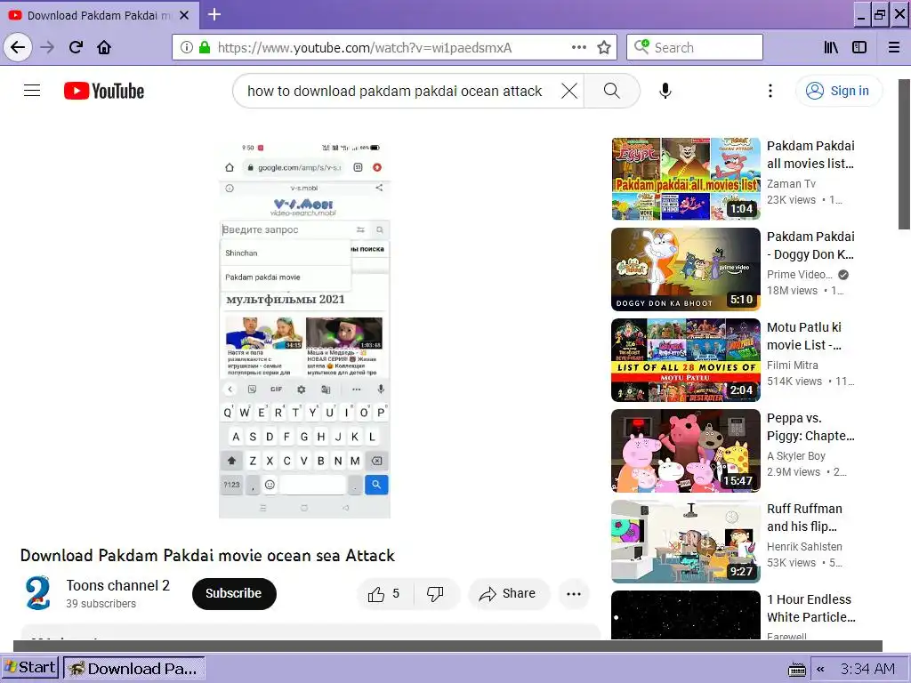Open Filmi Mitra channel name
This screenshot has height=683, width=911.
[x=793, y=365]
